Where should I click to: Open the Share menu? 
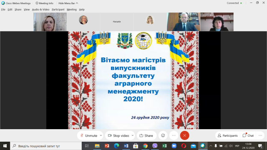[18, 10]
